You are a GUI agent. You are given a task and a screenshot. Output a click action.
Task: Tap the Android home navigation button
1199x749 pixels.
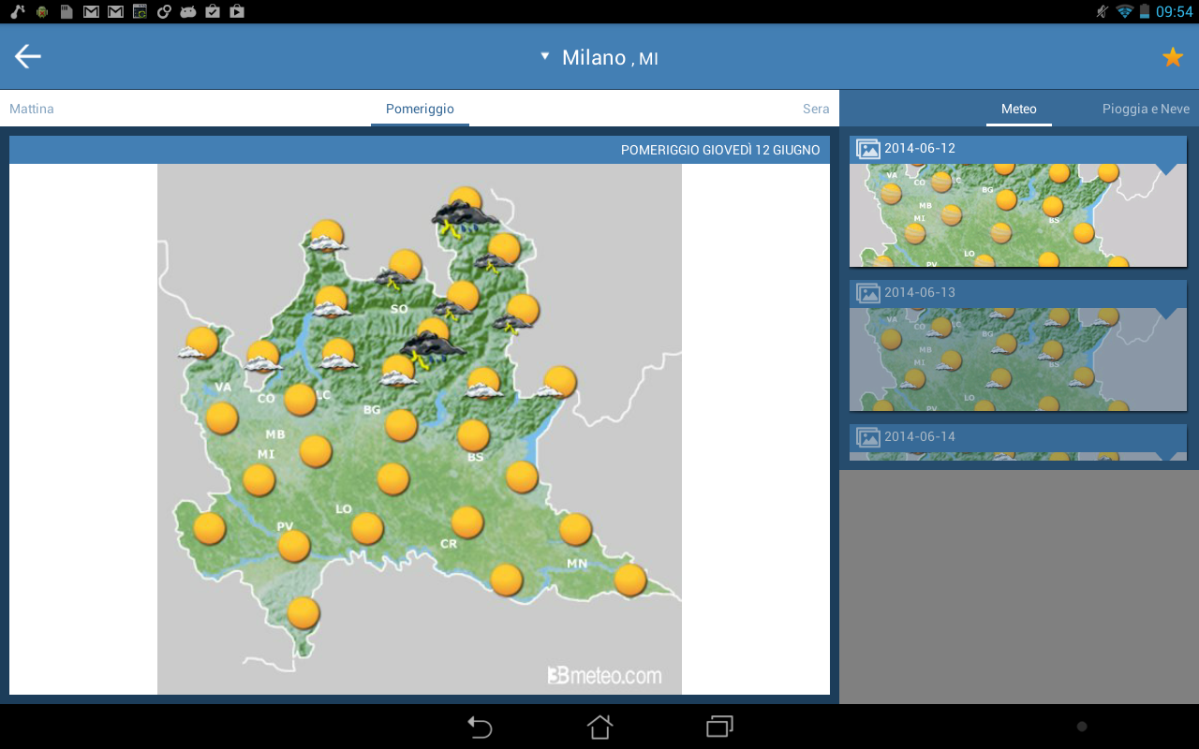[x=599, y=727]
